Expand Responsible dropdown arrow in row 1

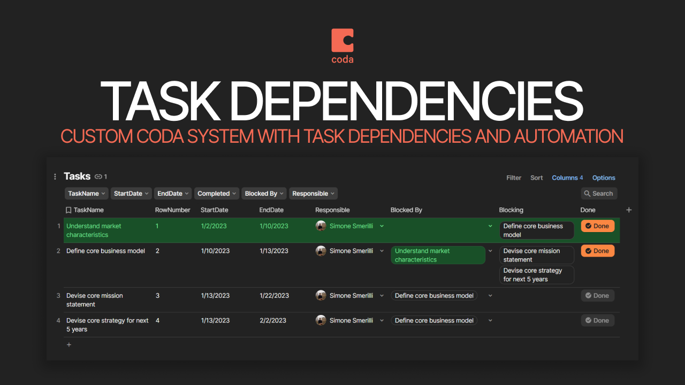pyautogui.click(x=382, y=226)
